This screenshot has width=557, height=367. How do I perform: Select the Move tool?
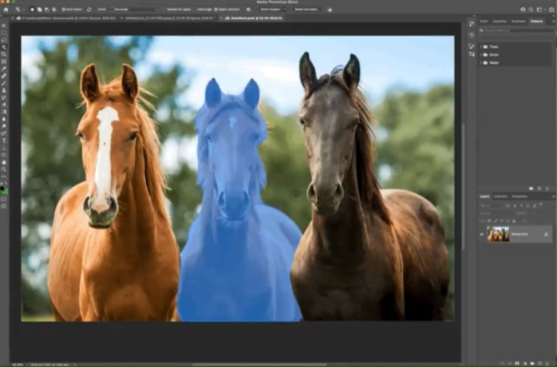coord(4,25)
